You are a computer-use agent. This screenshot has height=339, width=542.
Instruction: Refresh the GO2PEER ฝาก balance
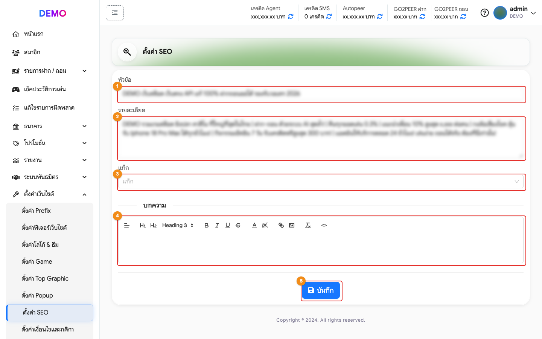tap(422, 17)
